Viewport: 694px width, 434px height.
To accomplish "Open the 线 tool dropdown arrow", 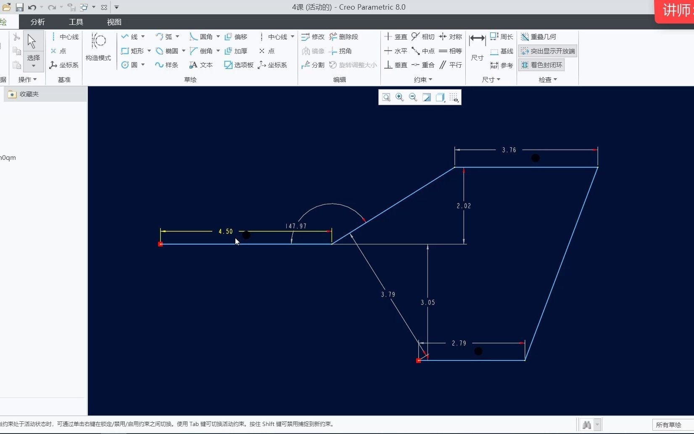I will [143, 37].
